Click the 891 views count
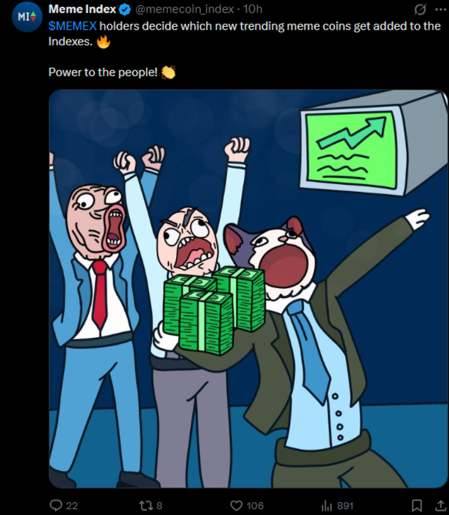Screen dimensions: 449x515 pos(345,505)
